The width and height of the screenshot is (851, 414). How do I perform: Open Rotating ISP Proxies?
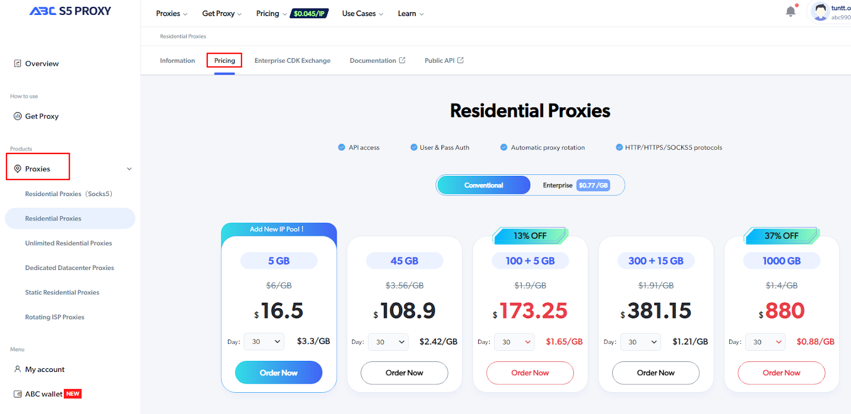[55, 317]
